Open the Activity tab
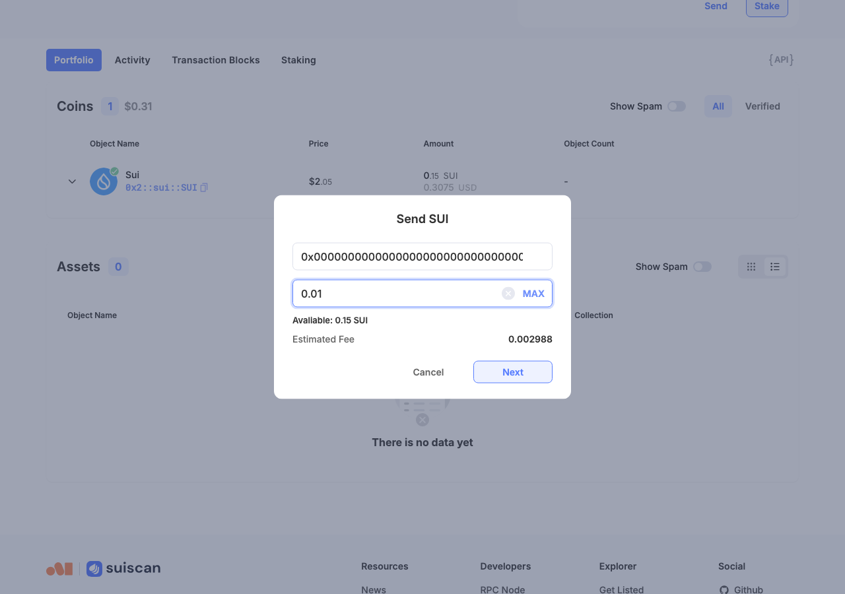The image size is (845, 594). coord(133,60)
